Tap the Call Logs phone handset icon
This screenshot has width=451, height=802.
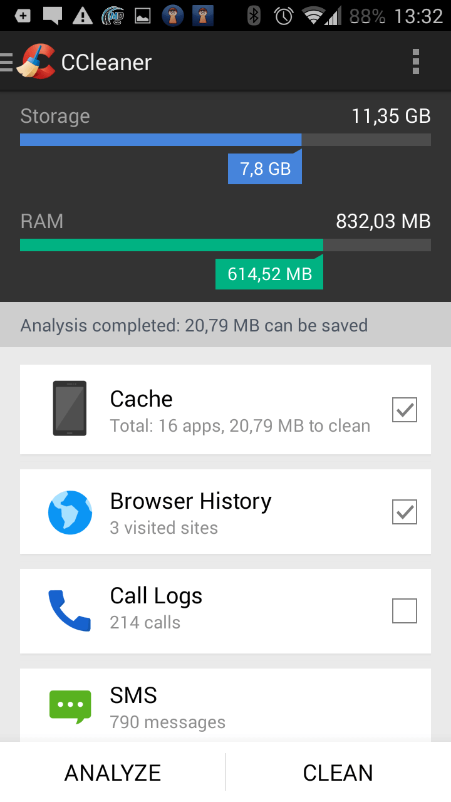70,610
